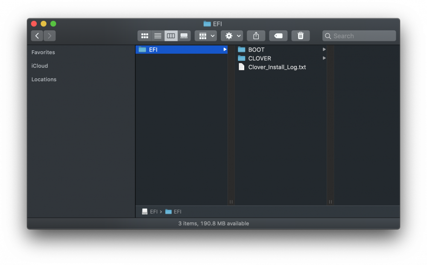Click the trash Delete toolbar icon
Screen dimensions: 427x265
[301, 36]
